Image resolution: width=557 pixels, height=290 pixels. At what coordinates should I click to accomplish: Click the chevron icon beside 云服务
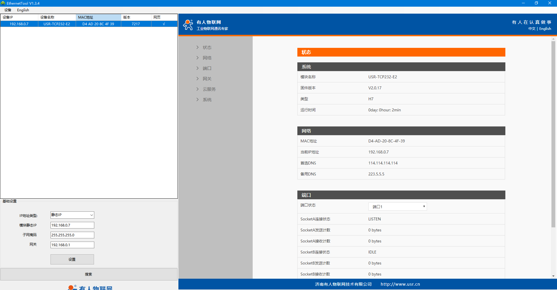(198, 89)
